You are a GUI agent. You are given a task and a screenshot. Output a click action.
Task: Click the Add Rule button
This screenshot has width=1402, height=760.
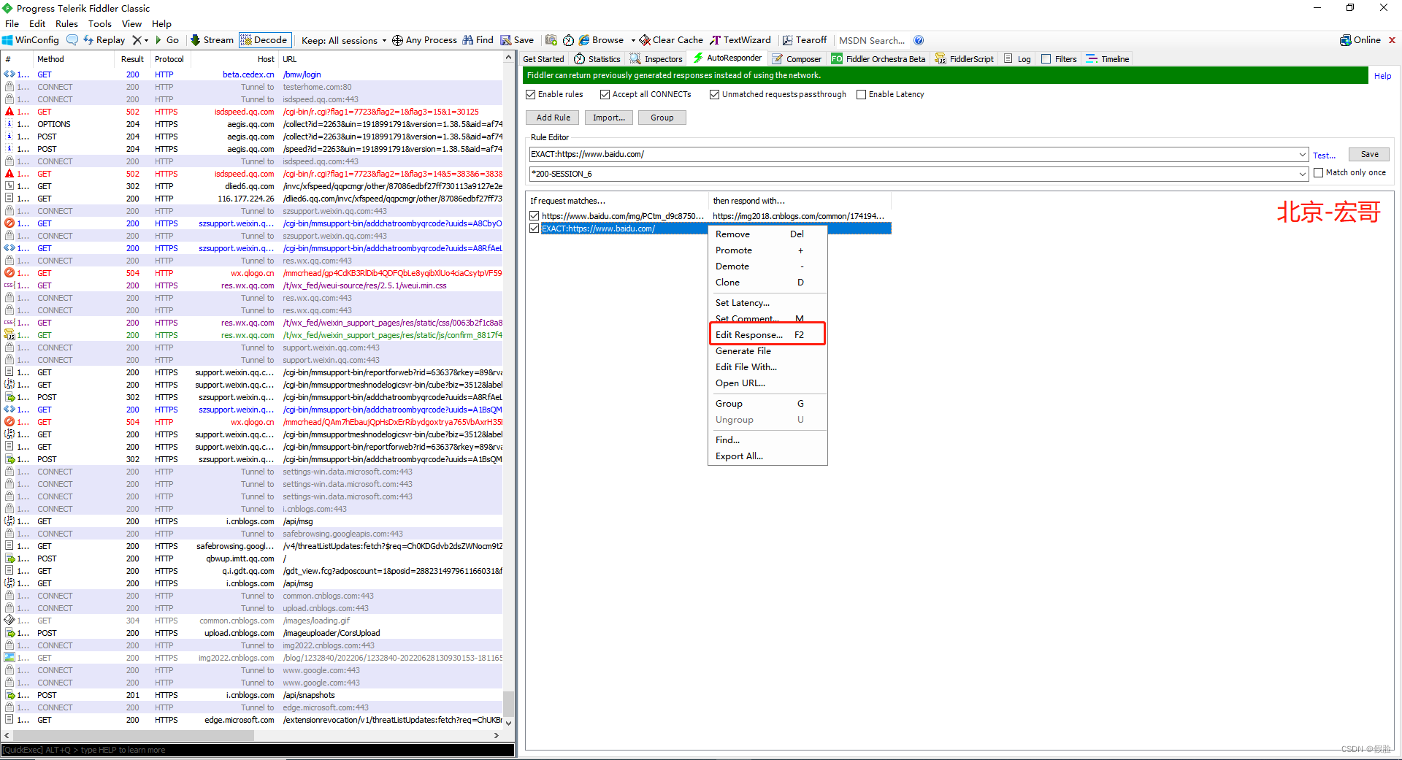pyautogui.click(x=553, y=118)
